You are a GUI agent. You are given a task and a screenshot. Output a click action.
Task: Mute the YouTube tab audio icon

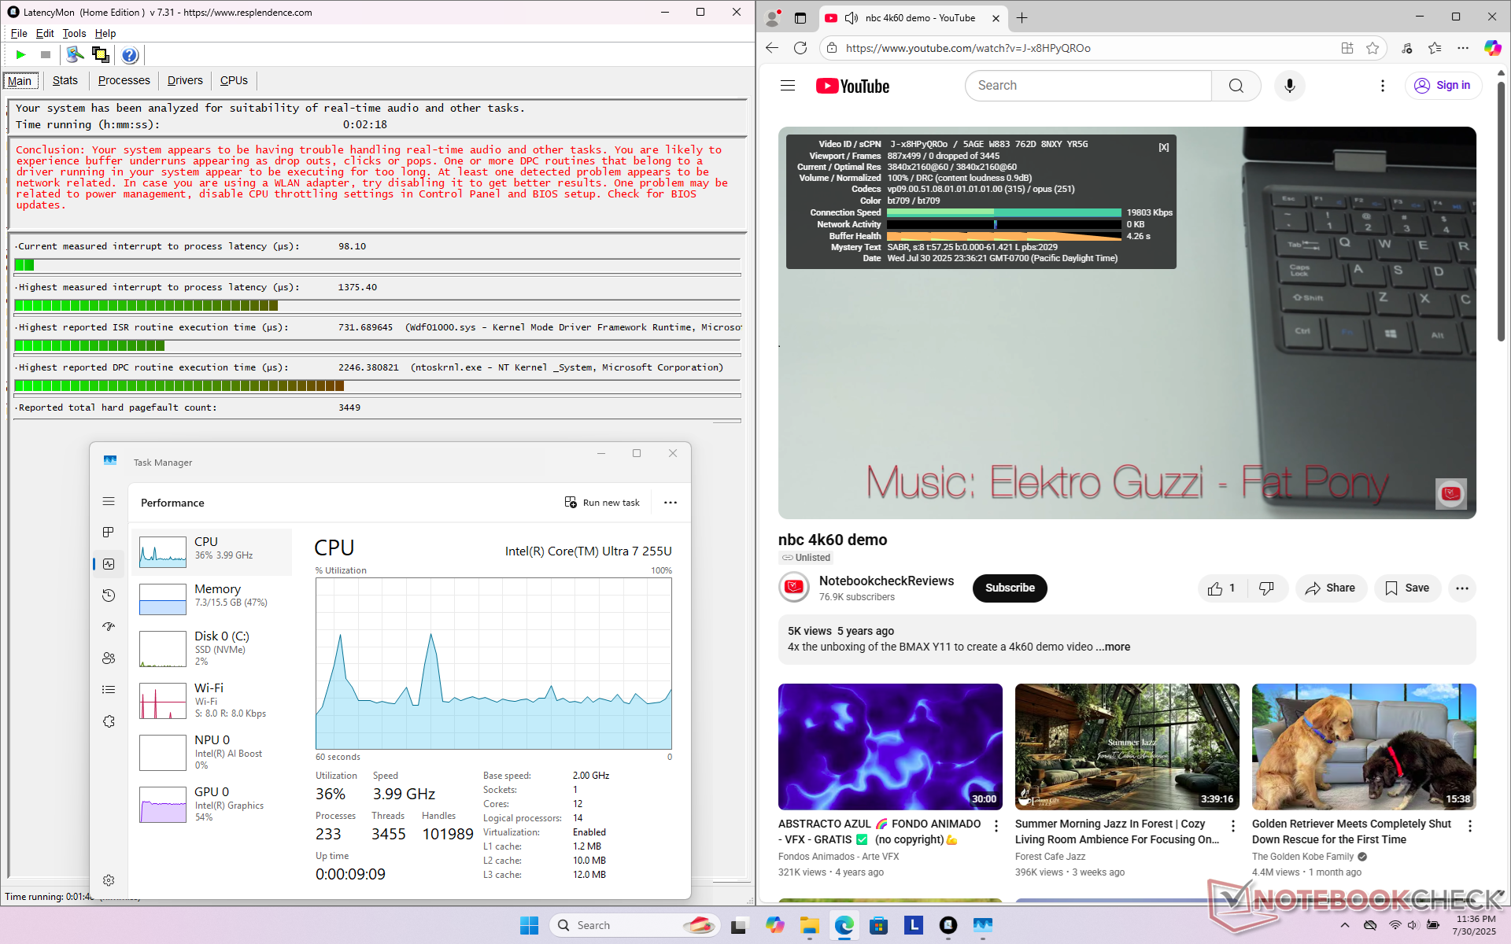(x=852, y=17)
